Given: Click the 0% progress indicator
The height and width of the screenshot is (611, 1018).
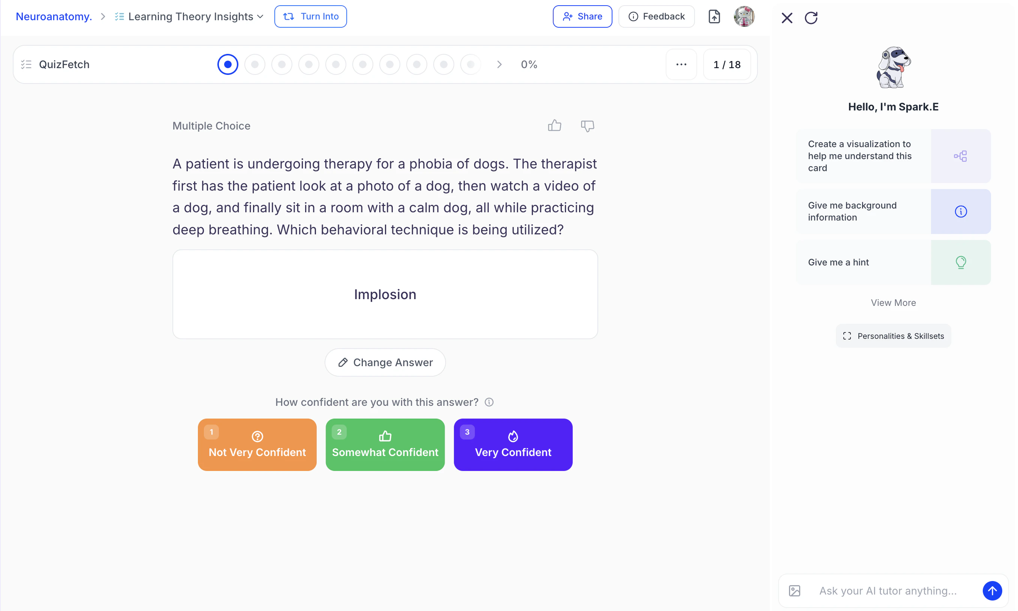Looking at the screenshot, I should click(529, 65).
